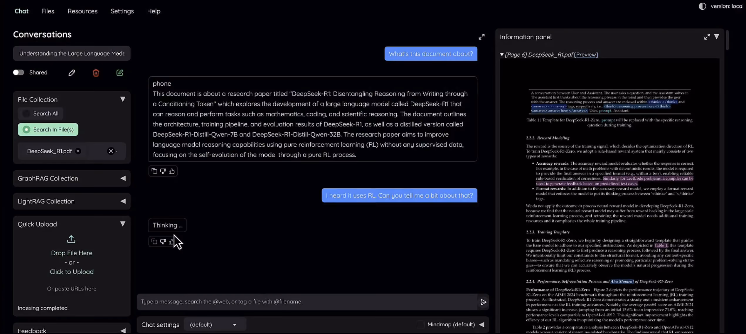This screenshot has height=334, width=746.
Task: Click the upload icon in Quick Upload
Action: pos(71,239)
